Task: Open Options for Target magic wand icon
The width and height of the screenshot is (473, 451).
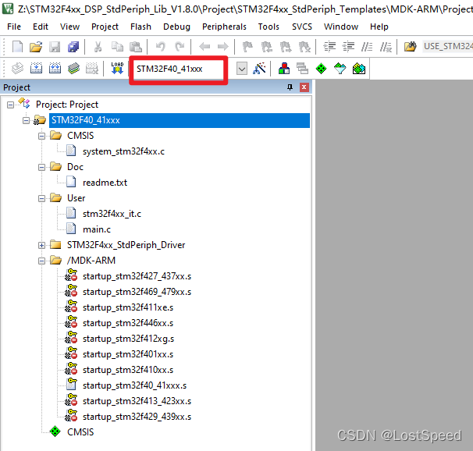Action: pyautogui.click(x=259, y=69)
